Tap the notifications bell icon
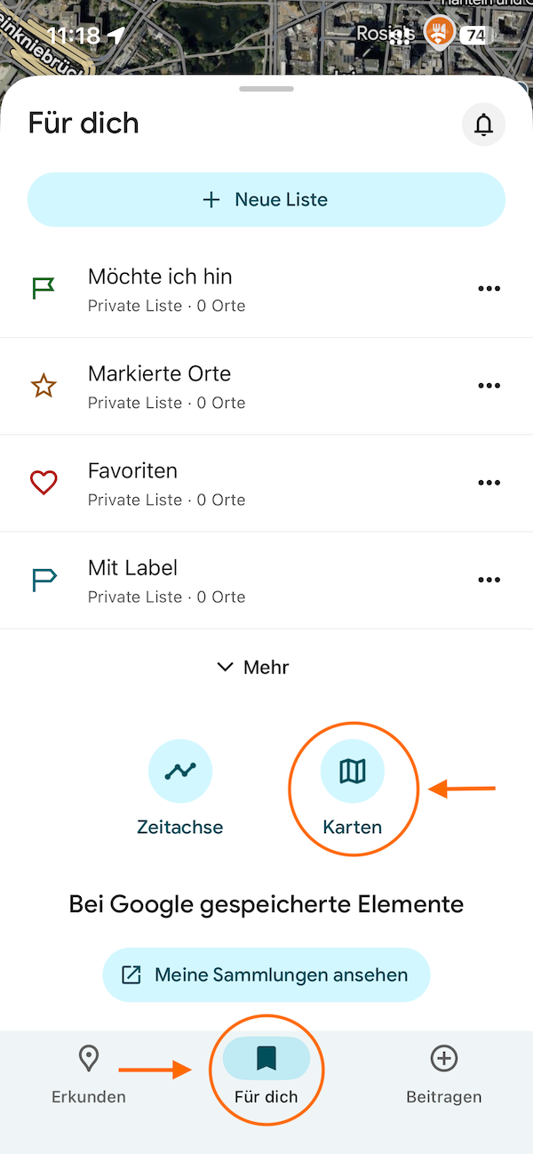This screenshot has height=1154, width=533. 483,124
